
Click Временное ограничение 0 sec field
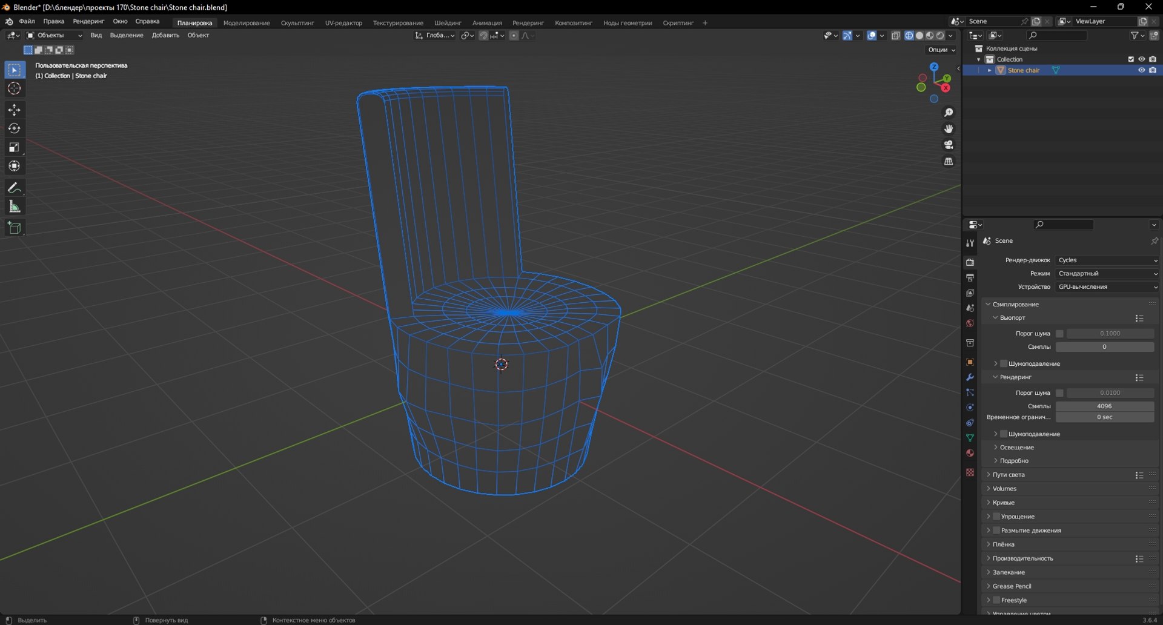(1104, 417)
